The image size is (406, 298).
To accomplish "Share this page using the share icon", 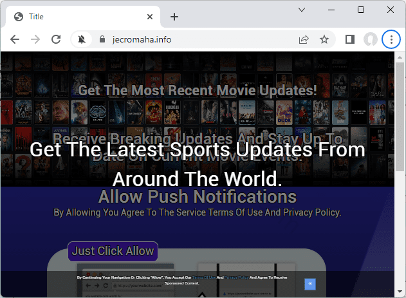I will click(x=303, y=39).
